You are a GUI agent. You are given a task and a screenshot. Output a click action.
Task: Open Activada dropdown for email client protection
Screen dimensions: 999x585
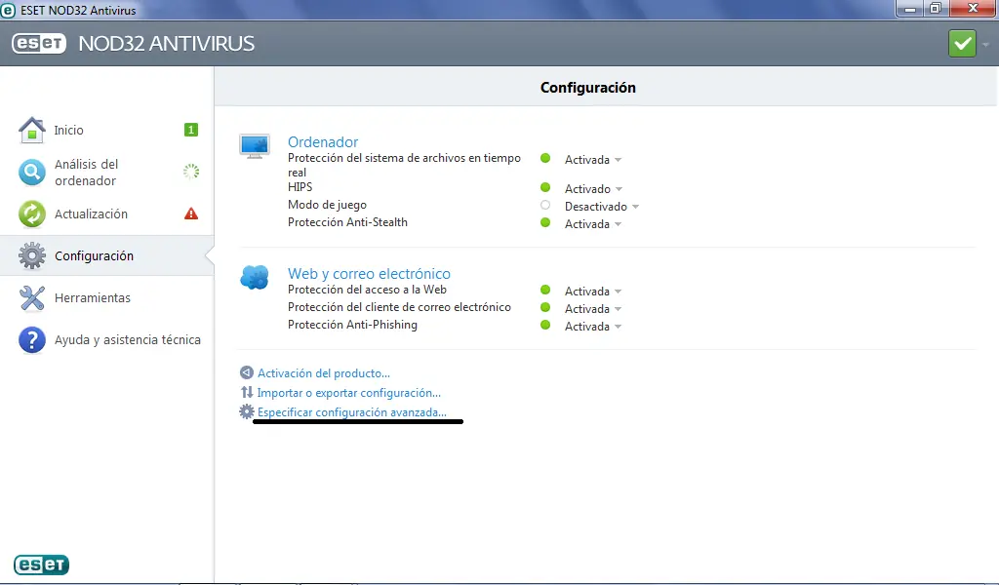click(593, 309)
